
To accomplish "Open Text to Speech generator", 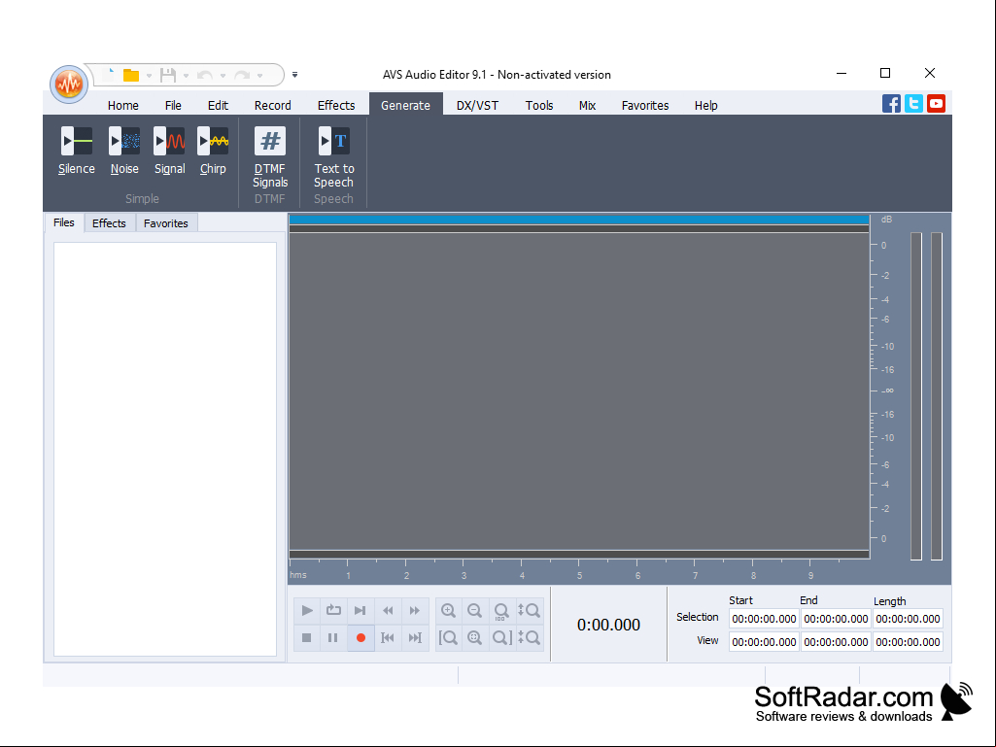I will coord(333,157).
